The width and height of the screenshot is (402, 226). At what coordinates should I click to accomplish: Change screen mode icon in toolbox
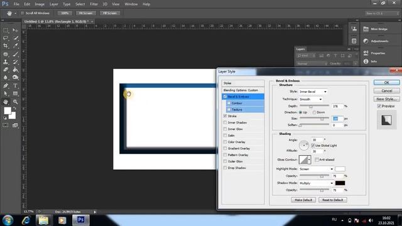(15, 125)
